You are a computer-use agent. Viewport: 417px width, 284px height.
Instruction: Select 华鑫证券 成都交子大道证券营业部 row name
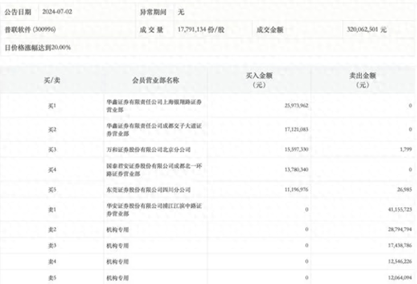pos(154,130)
